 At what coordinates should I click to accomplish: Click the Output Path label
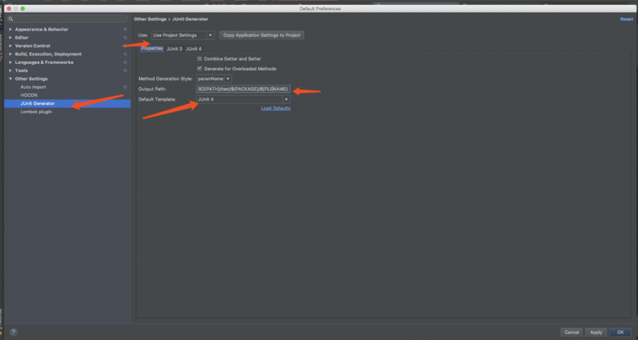click(152, 89)
